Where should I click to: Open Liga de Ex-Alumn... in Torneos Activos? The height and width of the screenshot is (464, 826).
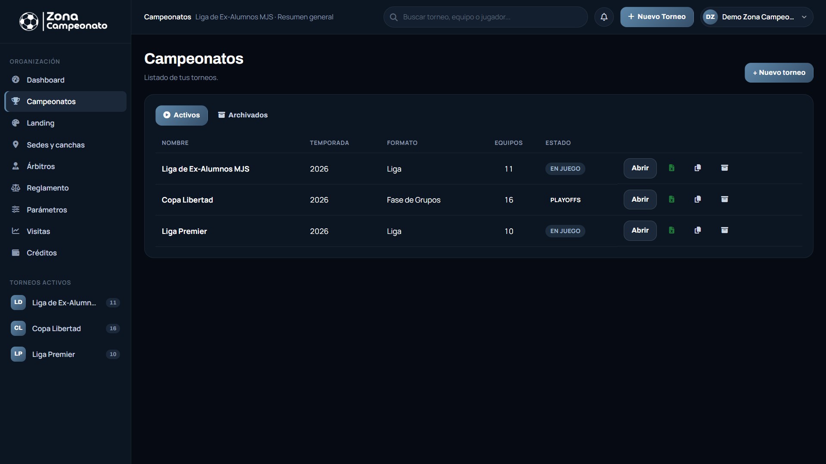[65, 303]
